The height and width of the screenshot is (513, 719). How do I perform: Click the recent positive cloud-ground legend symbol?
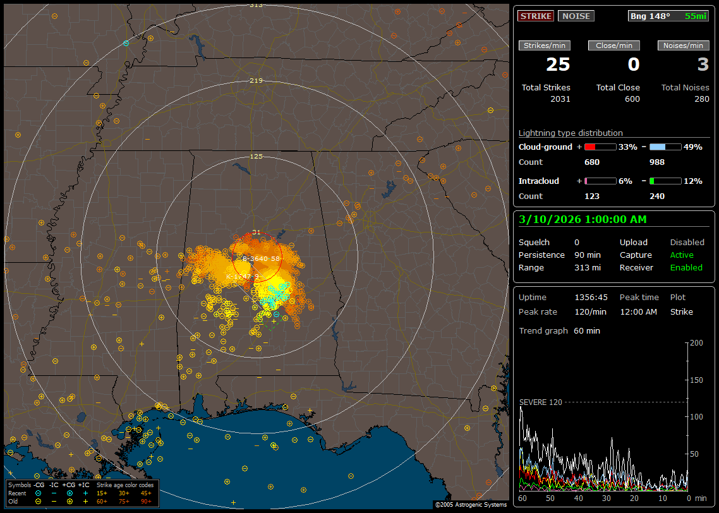[x=69, y=493]
